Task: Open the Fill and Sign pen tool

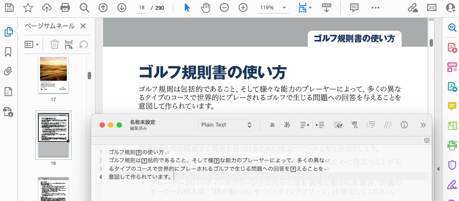Action: pyautogui.click(x=452, y=185)
